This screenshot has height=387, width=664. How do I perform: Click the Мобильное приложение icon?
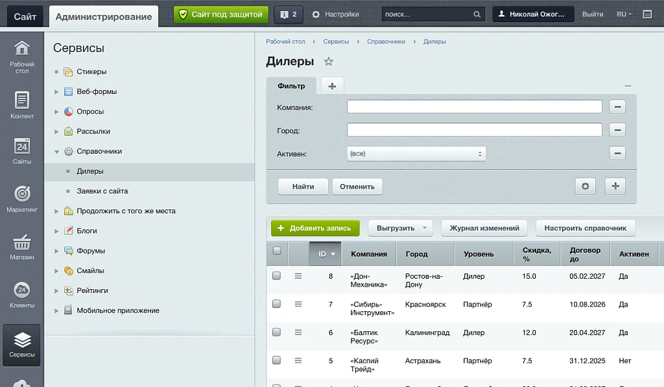[x=68, y=311]
